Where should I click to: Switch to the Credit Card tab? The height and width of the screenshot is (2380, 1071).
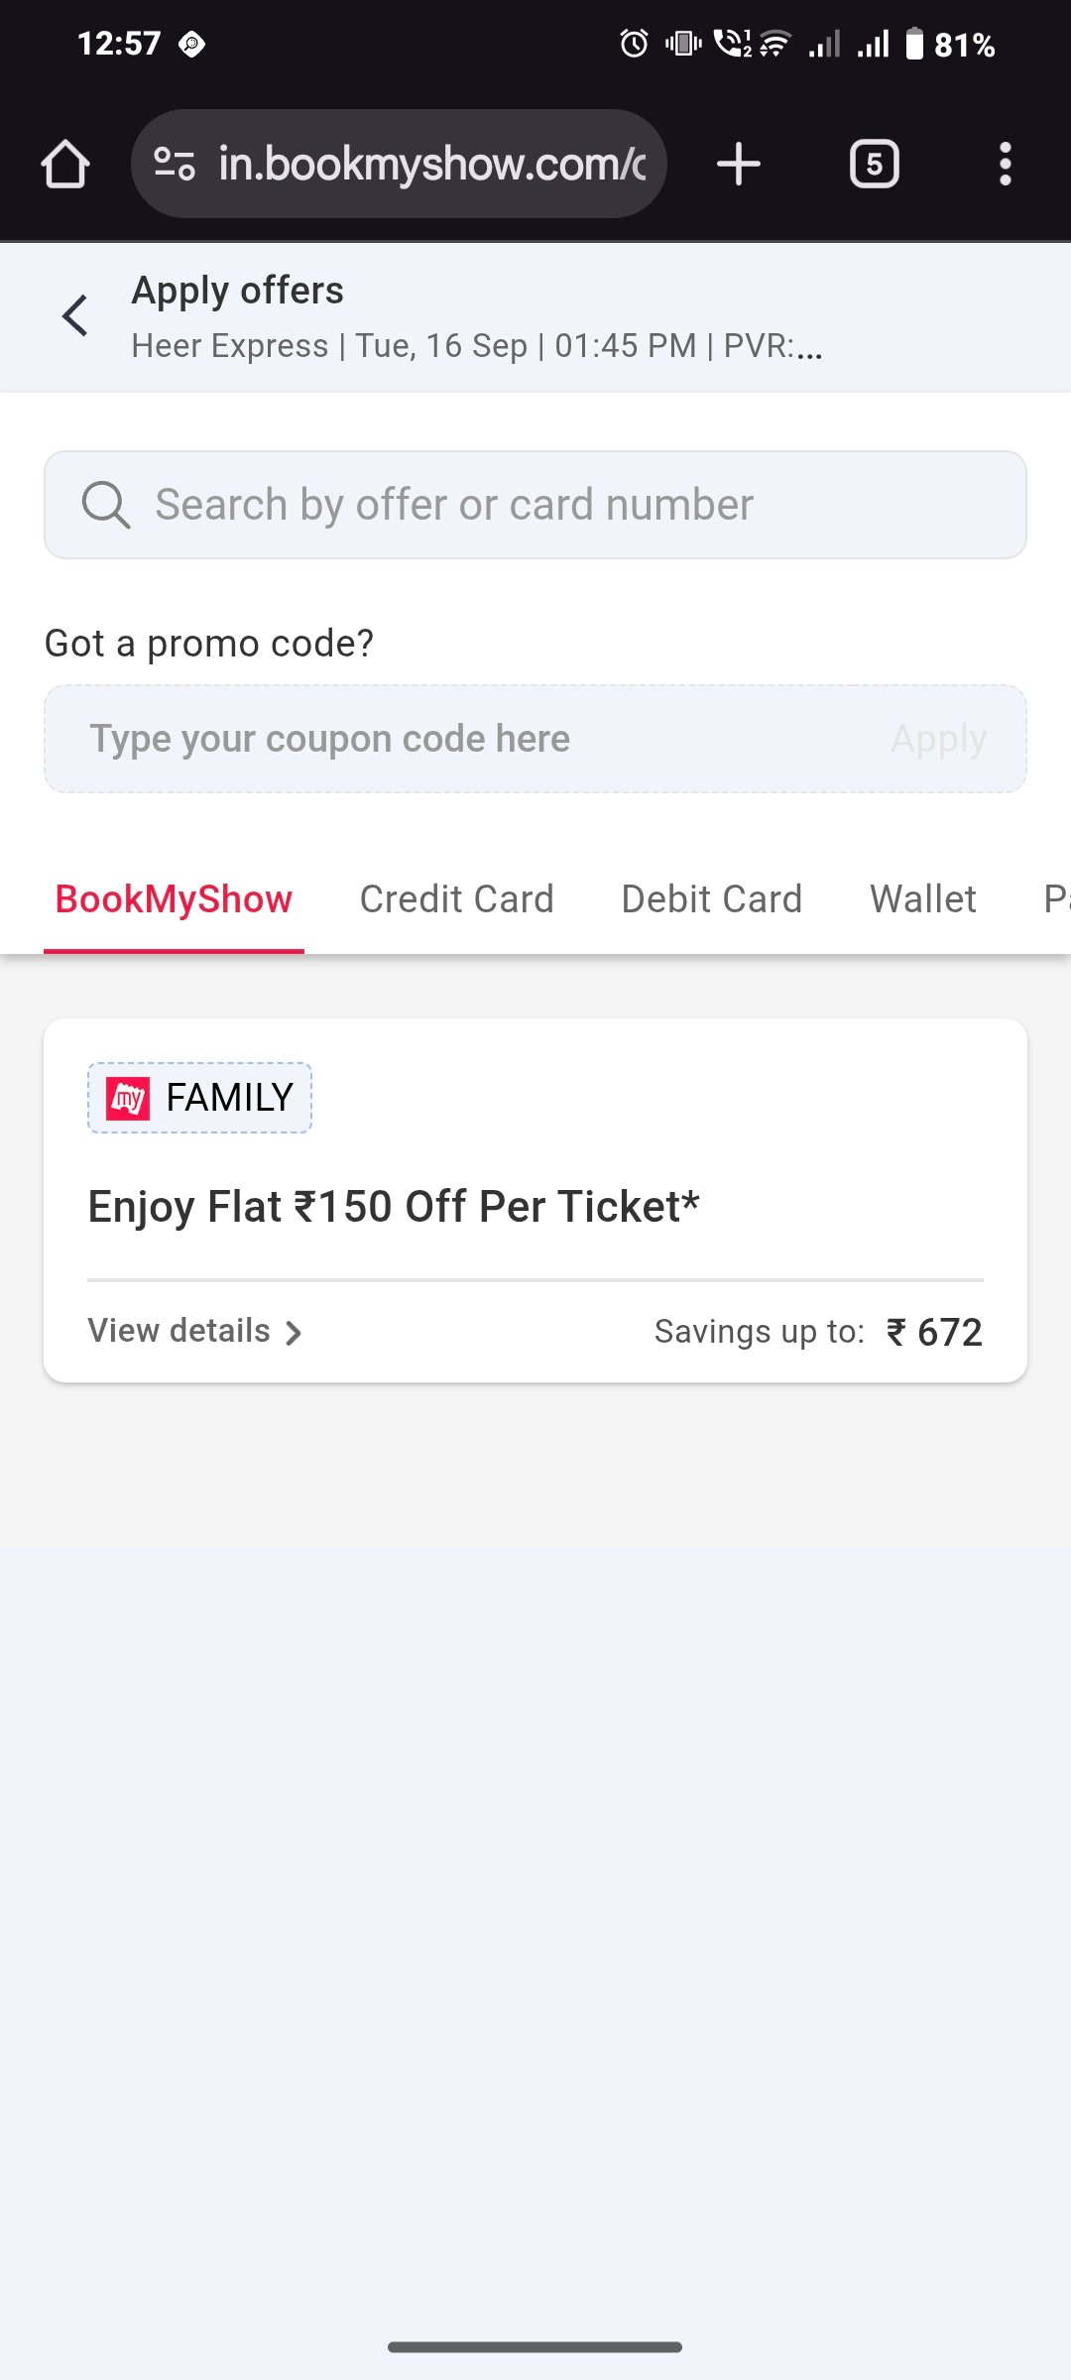coord(456,899)
